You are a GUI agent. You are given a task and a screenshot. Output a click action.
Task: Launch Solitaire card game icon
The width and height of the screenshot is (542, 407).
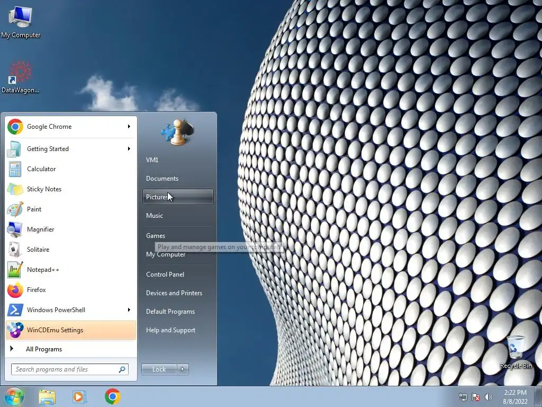pos(15,250)
